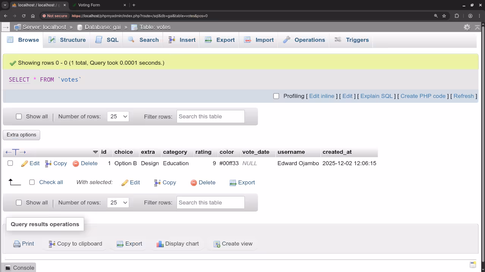
Task: Open Display chart for query results
Action: 177,244
